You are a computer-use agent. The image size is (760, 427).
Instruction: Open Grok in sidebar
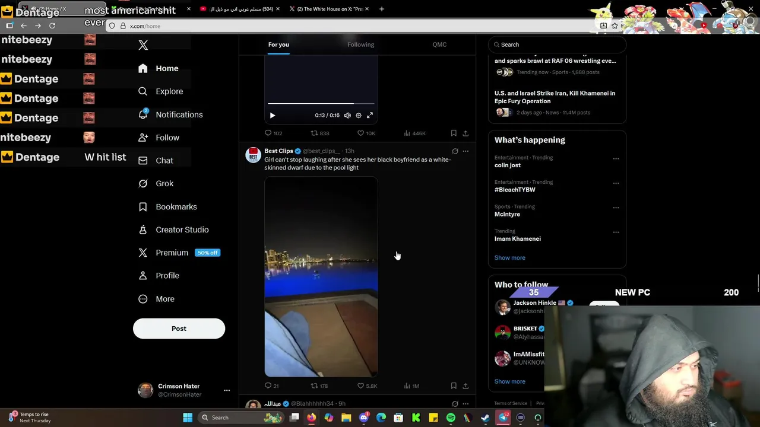156,183
